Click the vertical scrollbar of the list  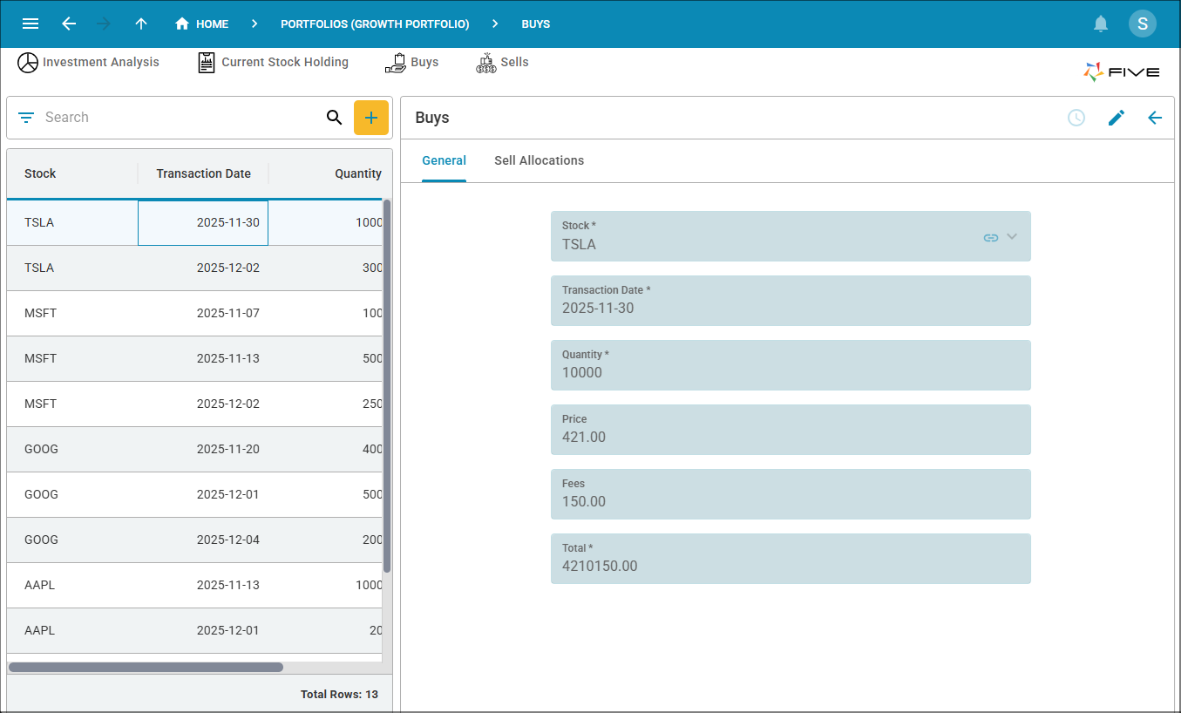click(x=387, y=386)
